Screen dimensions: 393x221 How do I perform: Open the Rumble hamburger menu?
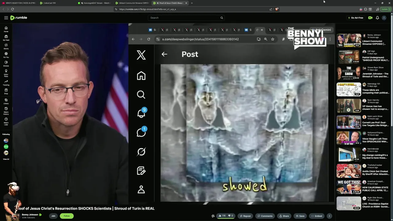pyautogui.click(x=6, y=18)
